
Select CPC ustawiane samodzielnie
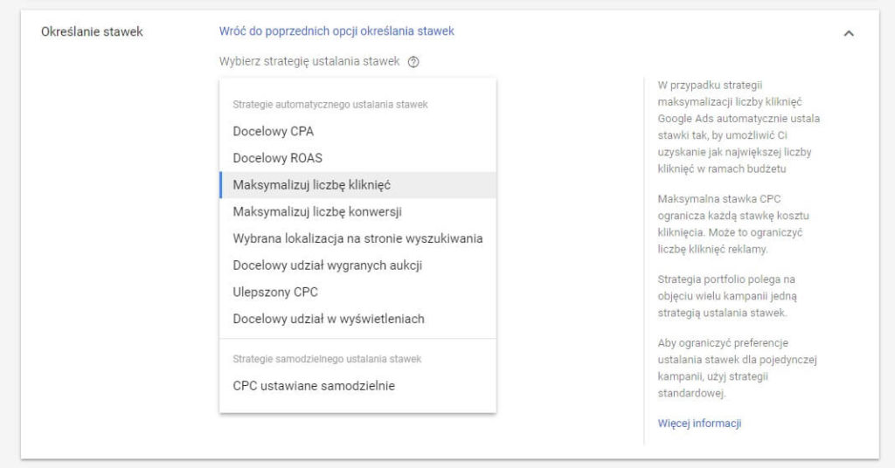coord(357,386)
